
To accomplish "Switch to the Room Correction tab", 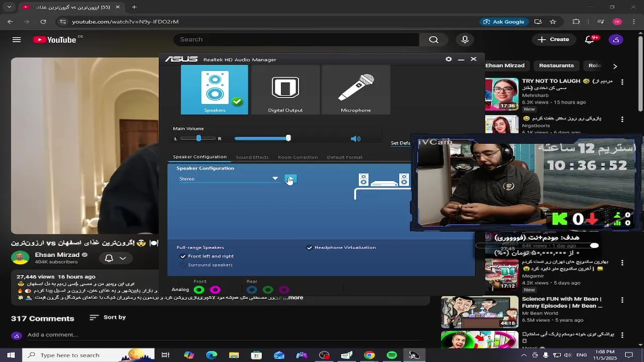I will pos(298,157).
